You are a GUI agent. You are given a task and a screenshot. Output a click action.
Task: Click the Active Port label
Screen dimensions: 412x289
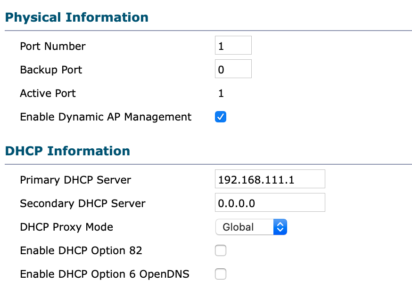click(48, 93)
